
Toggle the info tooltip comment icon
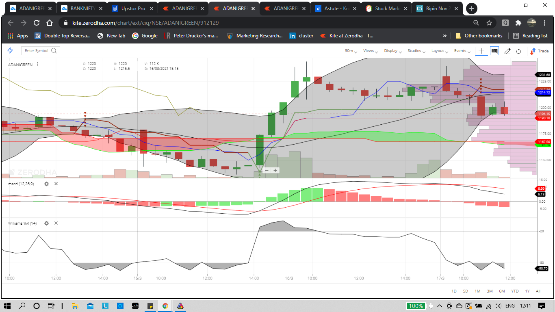[x=494, y=51]
